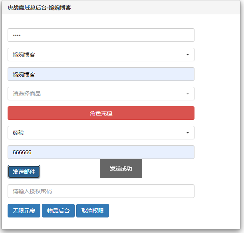
Task: Click the 666666 amount input field
Action: 101,152
